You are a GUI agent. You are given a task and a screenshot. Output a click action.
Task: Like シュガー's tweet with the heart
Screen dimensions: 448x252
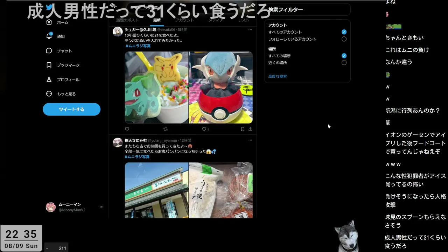tap(204, 129)
